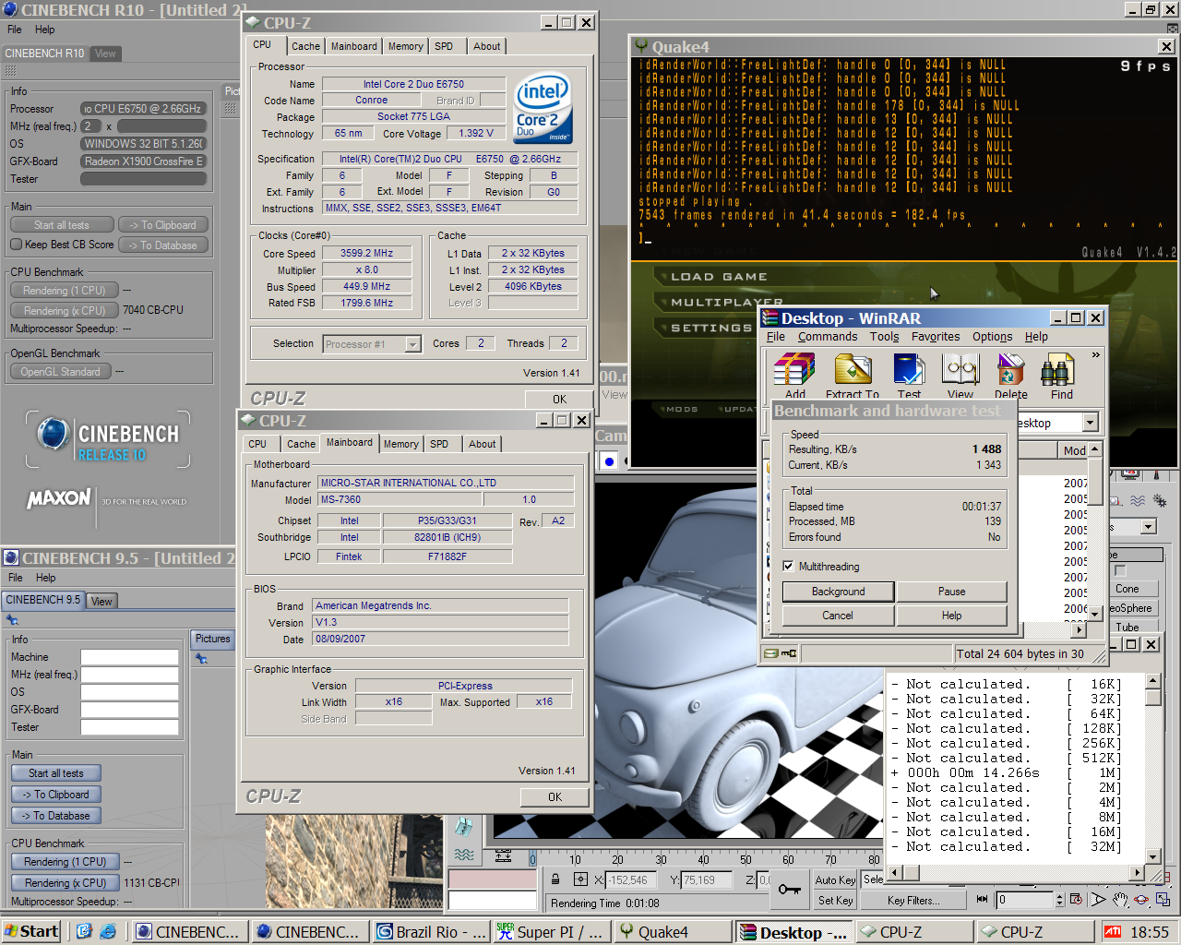The width and height of the screenshot is (1181, 945).
Task: Click WinRAR Test archive icon
Action: coord(909,370)
